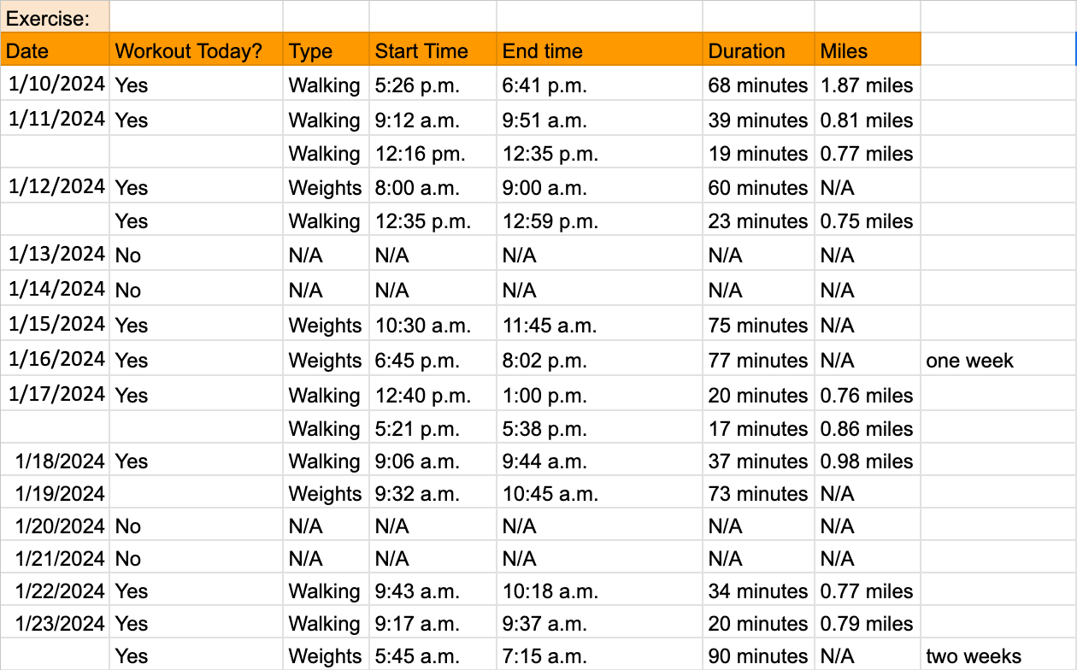Select the '0.98 miles' cell
Viewport: 1077px width, 670px height.
[x=868, y=460]
